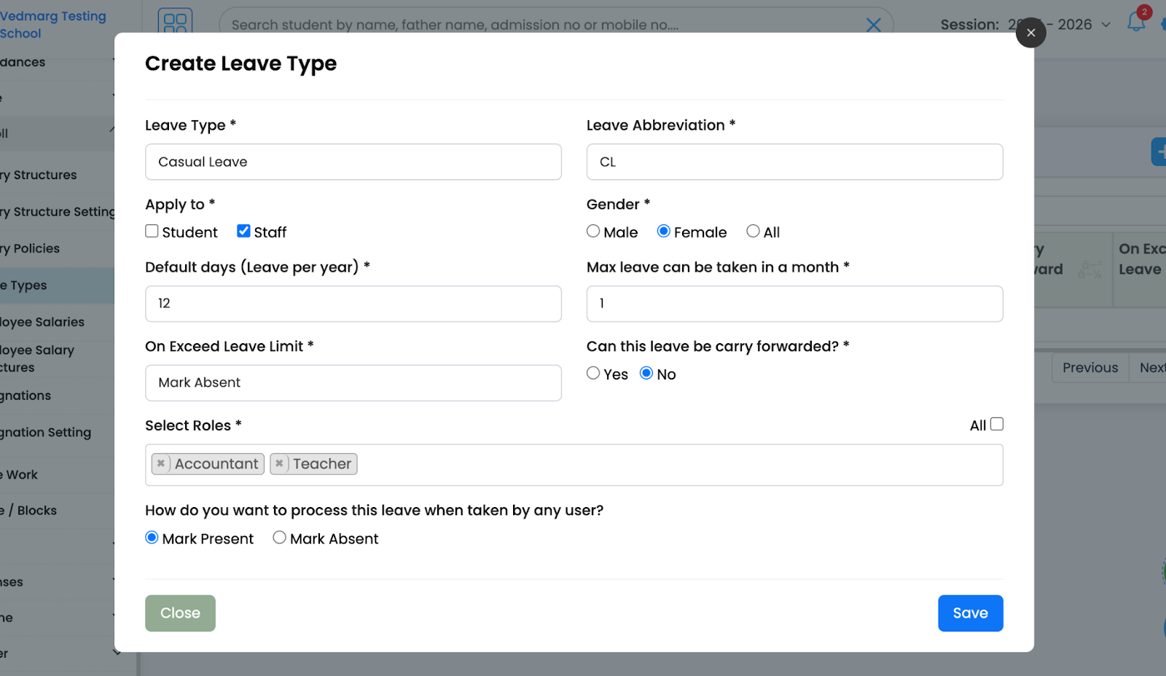Check the Student checkbox under Apply to
The height and width of the screenshot is (676, 1166).
[152, 231]
